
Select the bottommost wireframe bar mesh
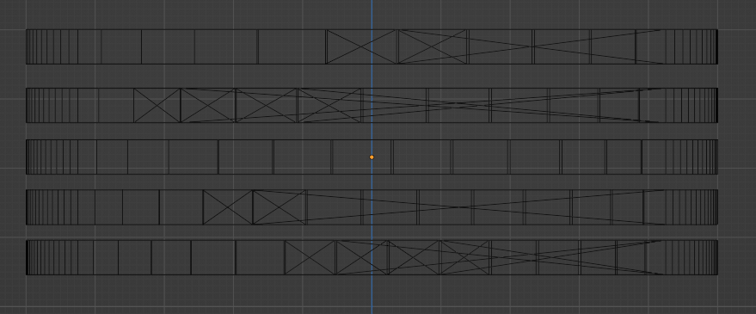[372, 257]
